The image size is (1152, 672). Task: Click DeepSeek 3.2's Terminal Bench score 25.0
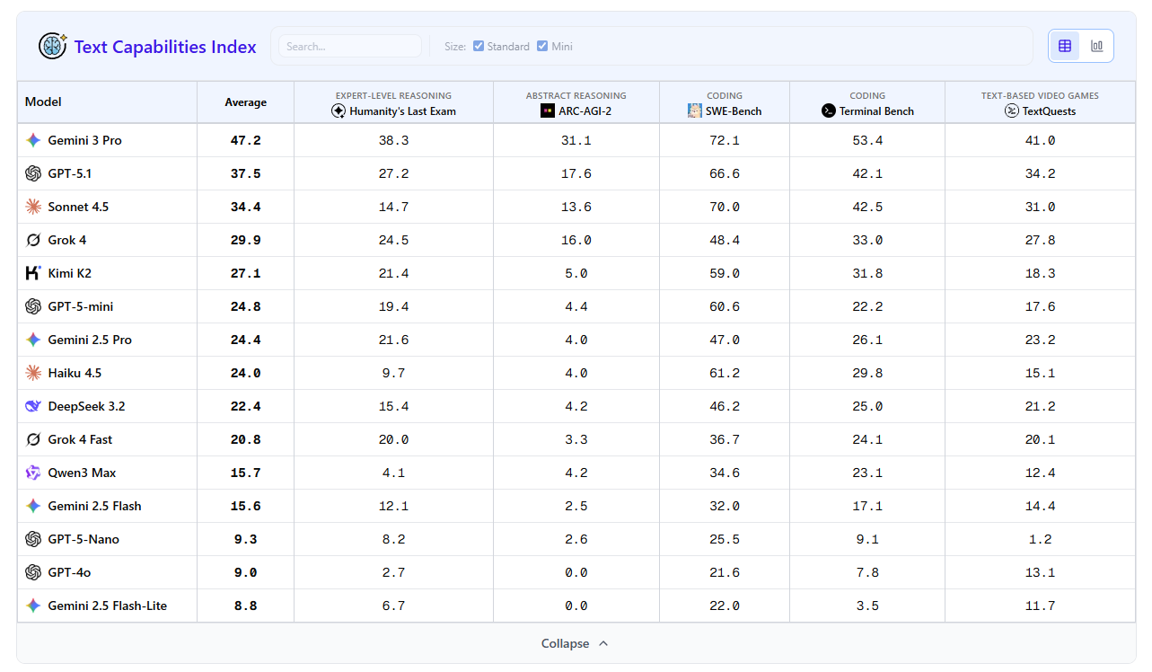coord(867,406)
